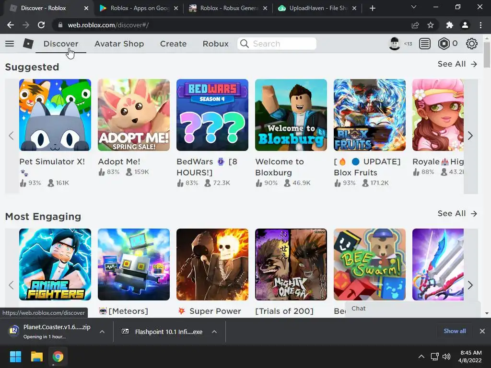Image resolution: width=491 pixels, height=368 pixels.
Task: Open Chrome's three-dot menu
Action: pos(480,25)
